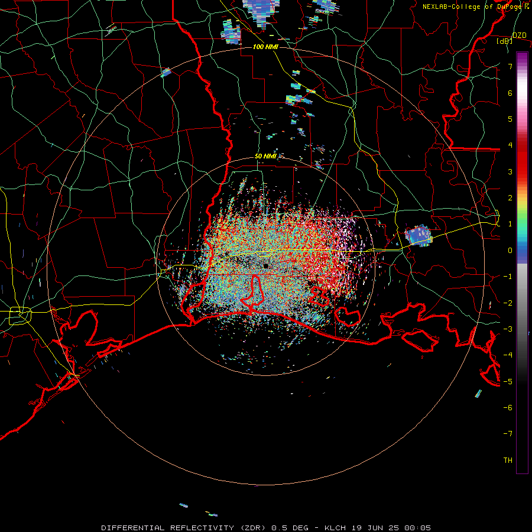Click the "-1" value on the dB scale

click(508, 277)
